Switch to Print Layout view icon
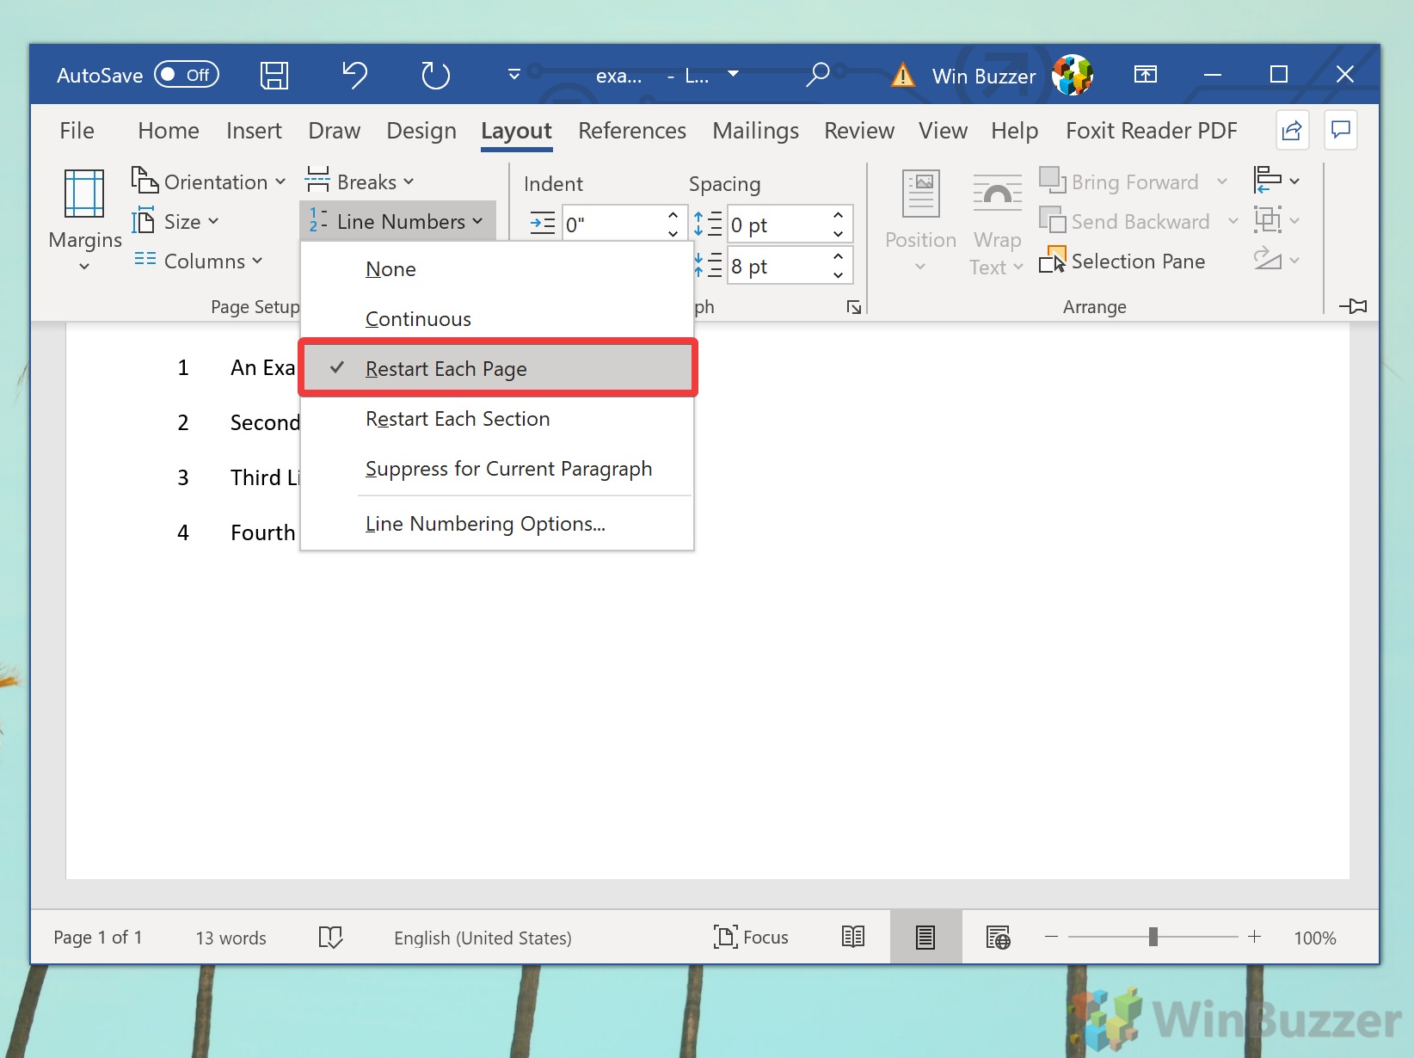 tap(925, 938)
